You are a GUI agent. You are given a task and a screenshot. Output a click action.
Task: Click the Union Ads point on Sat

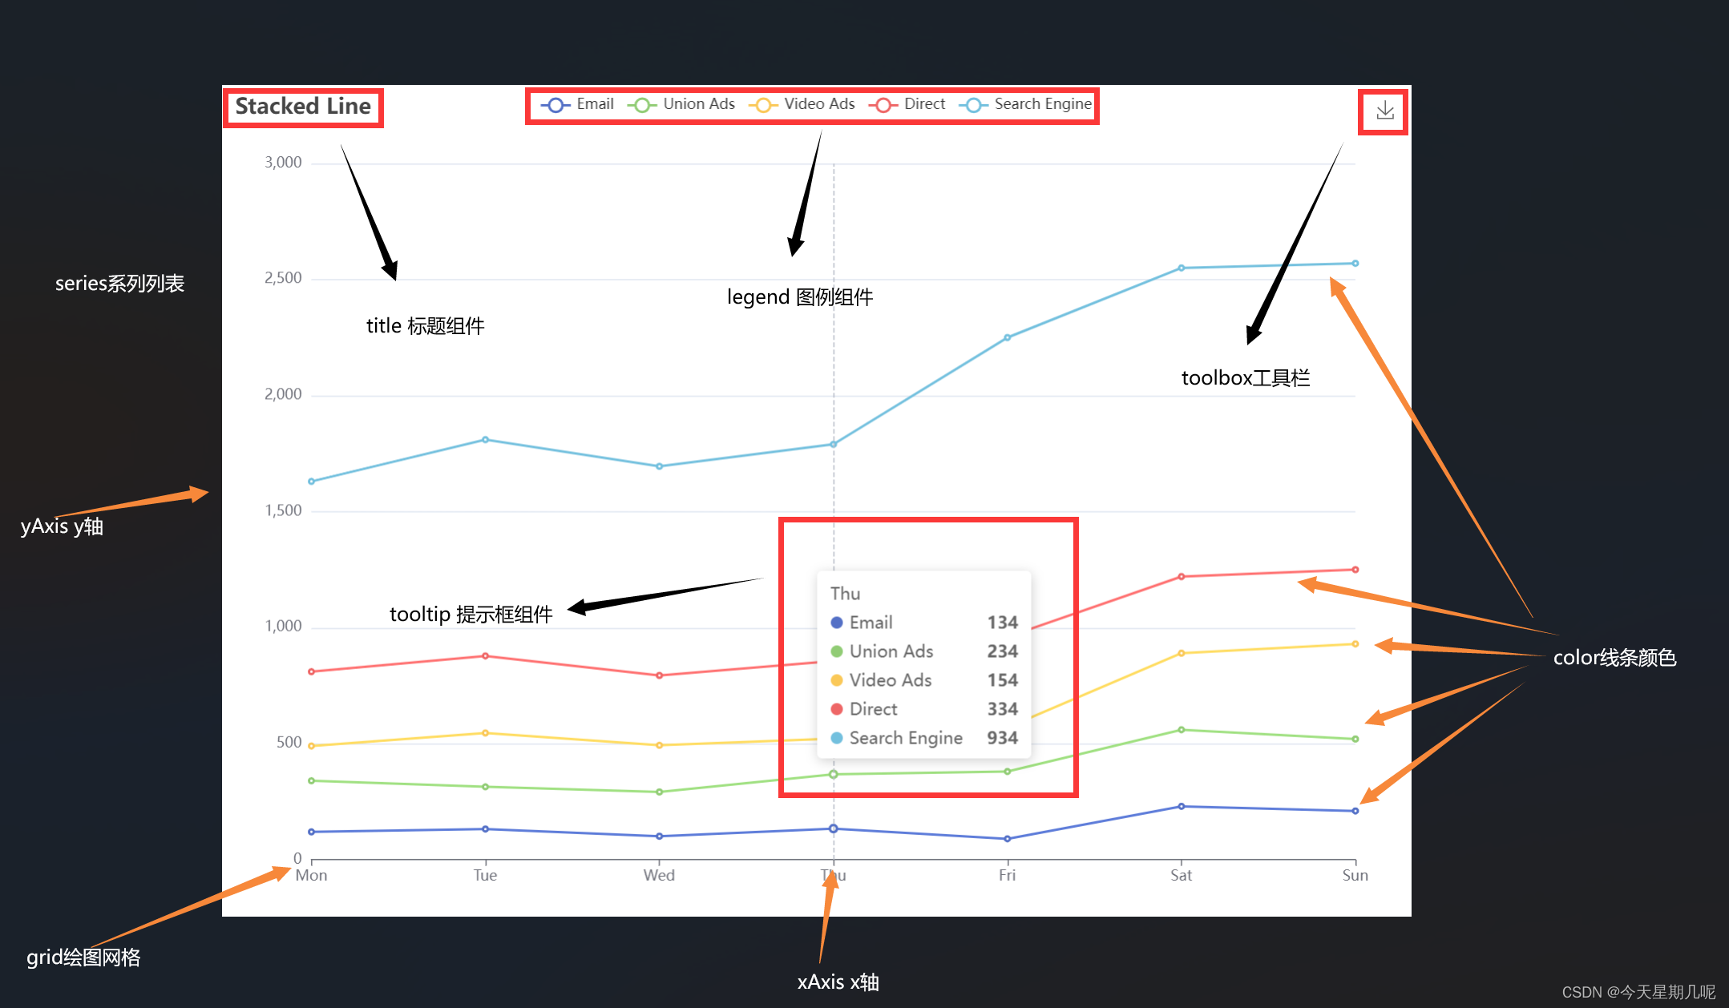pyautogui.click(x=1181, y=730)
